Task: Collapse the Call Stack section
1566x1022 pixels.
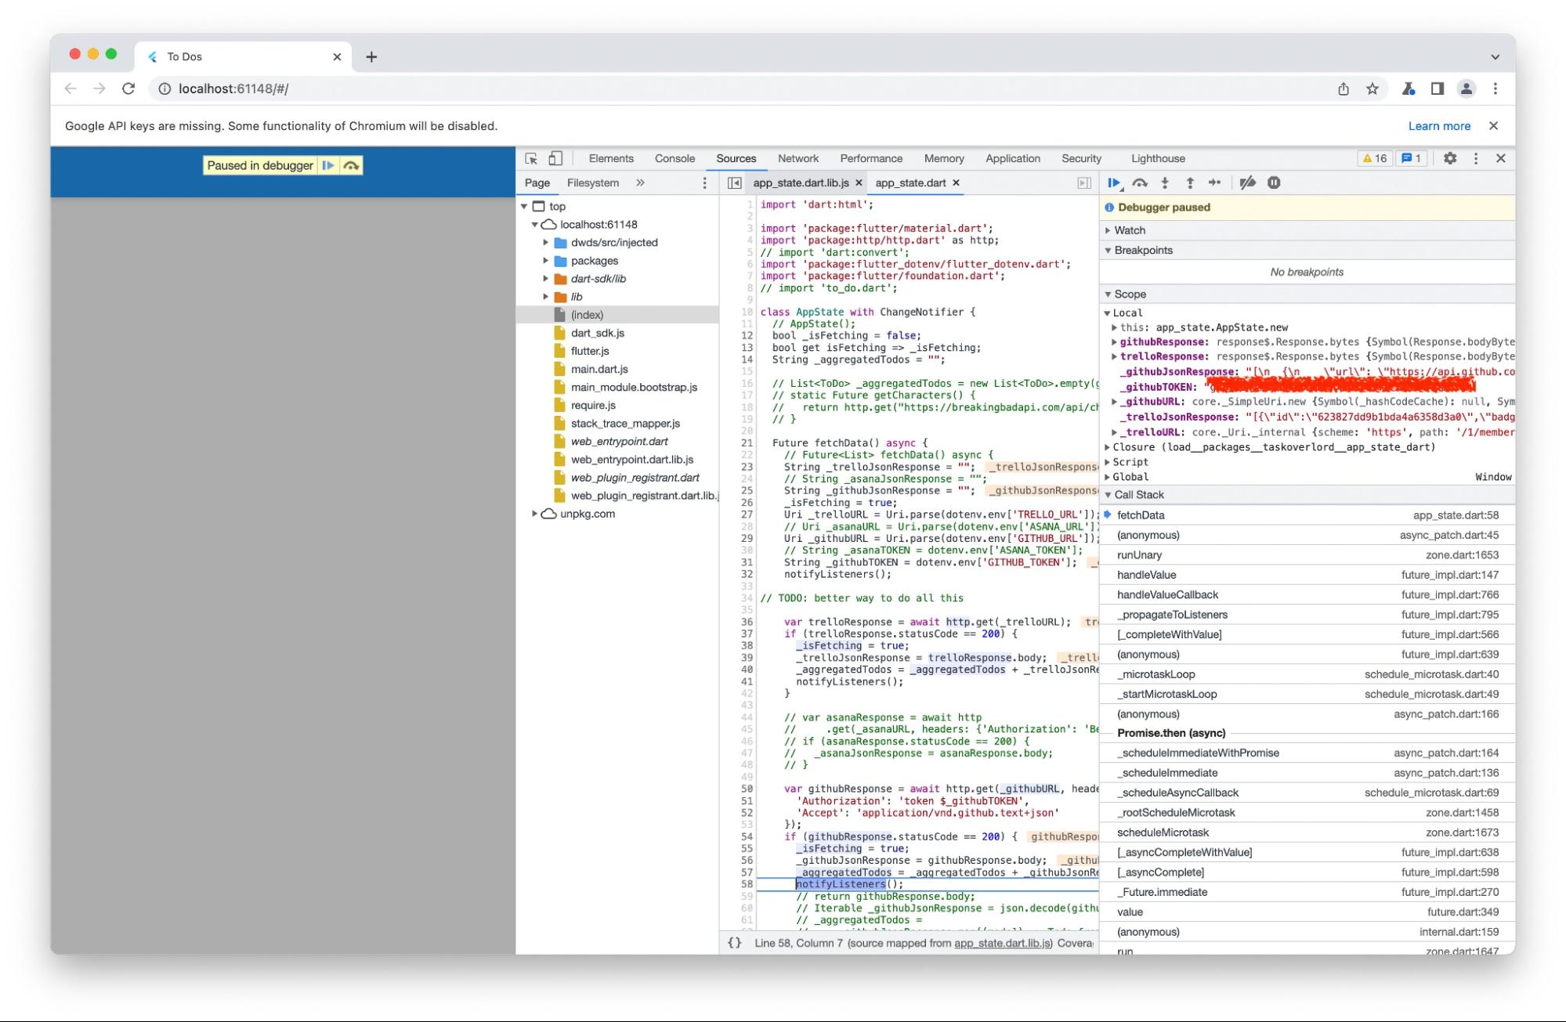Action: (1108, 494)
